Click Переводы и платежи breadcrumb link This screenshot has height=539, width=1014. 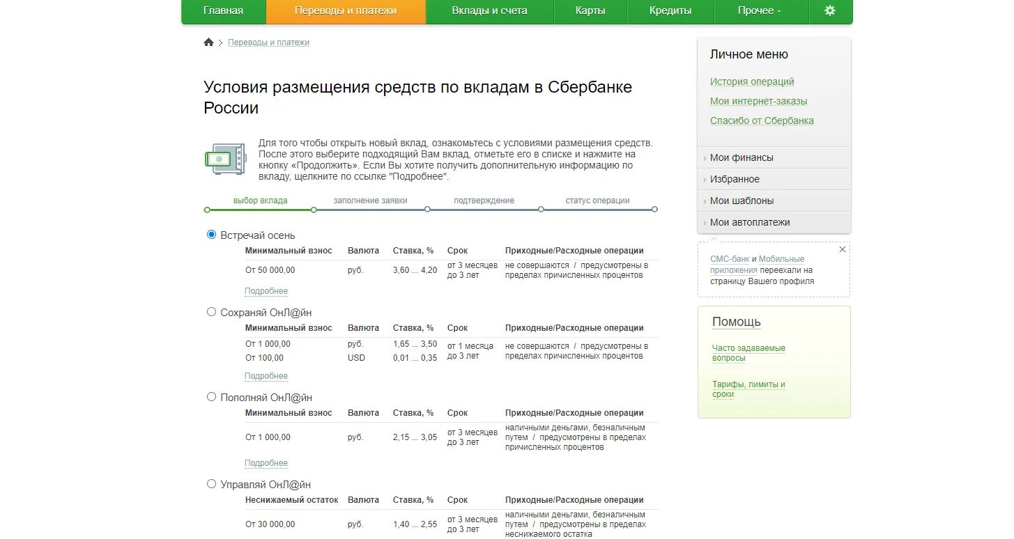(268, 42)
